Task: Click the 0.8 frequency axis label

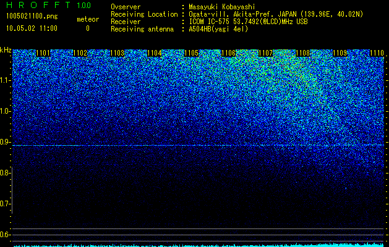Action: (x=4, y=173)
